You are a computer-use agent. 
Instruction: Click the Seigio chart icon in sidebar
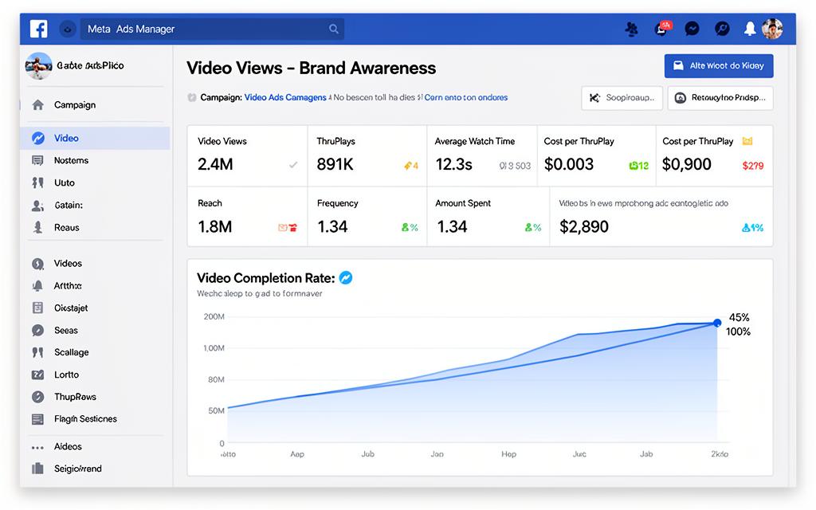click(37, 469)
